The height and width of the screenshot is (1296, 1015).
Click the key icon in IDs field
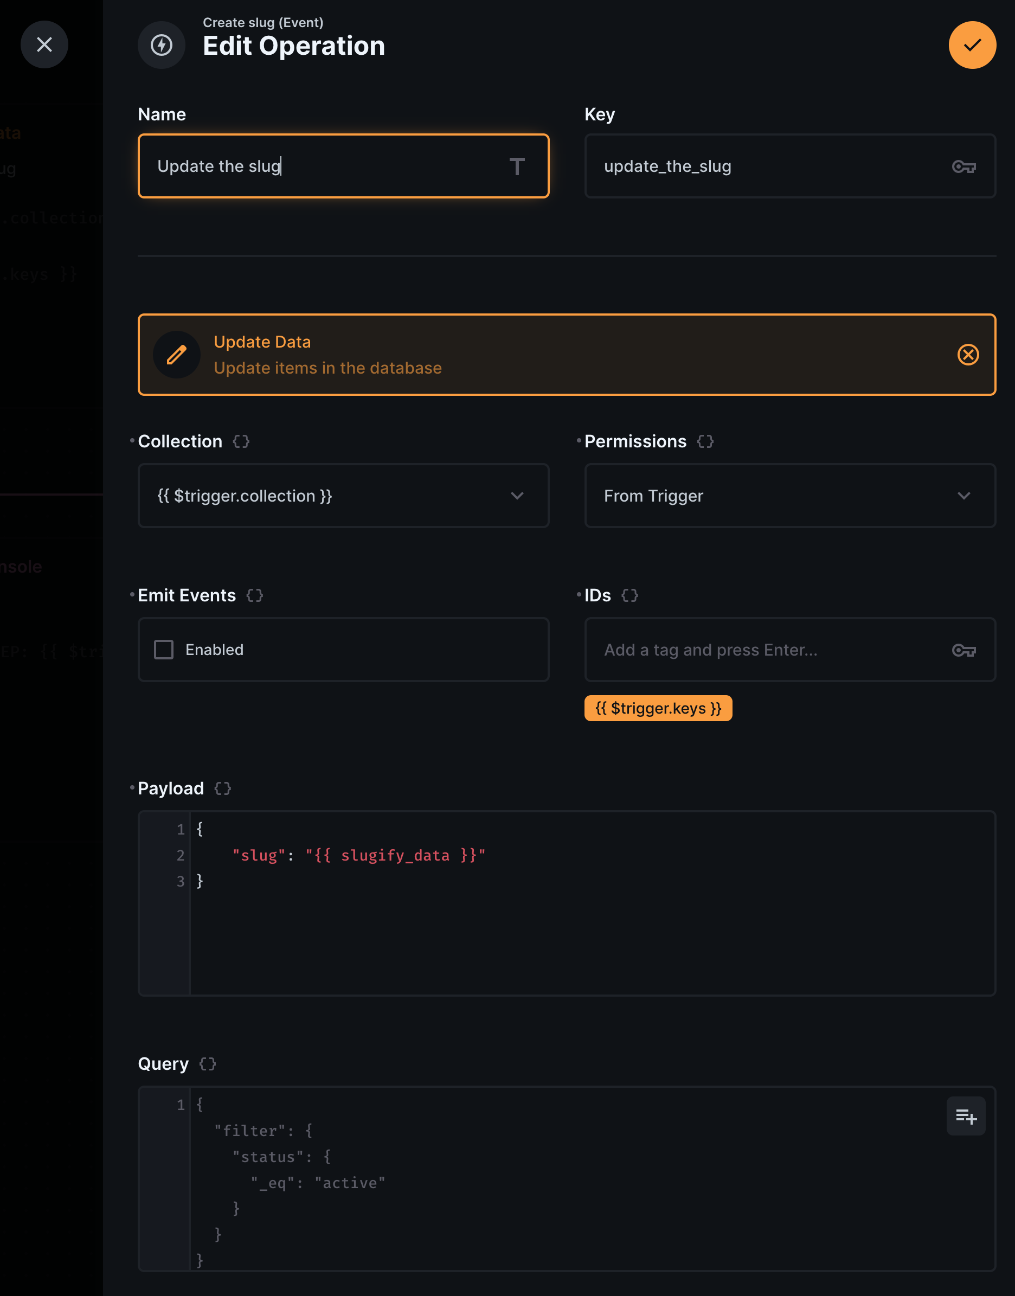pos(964,650)
